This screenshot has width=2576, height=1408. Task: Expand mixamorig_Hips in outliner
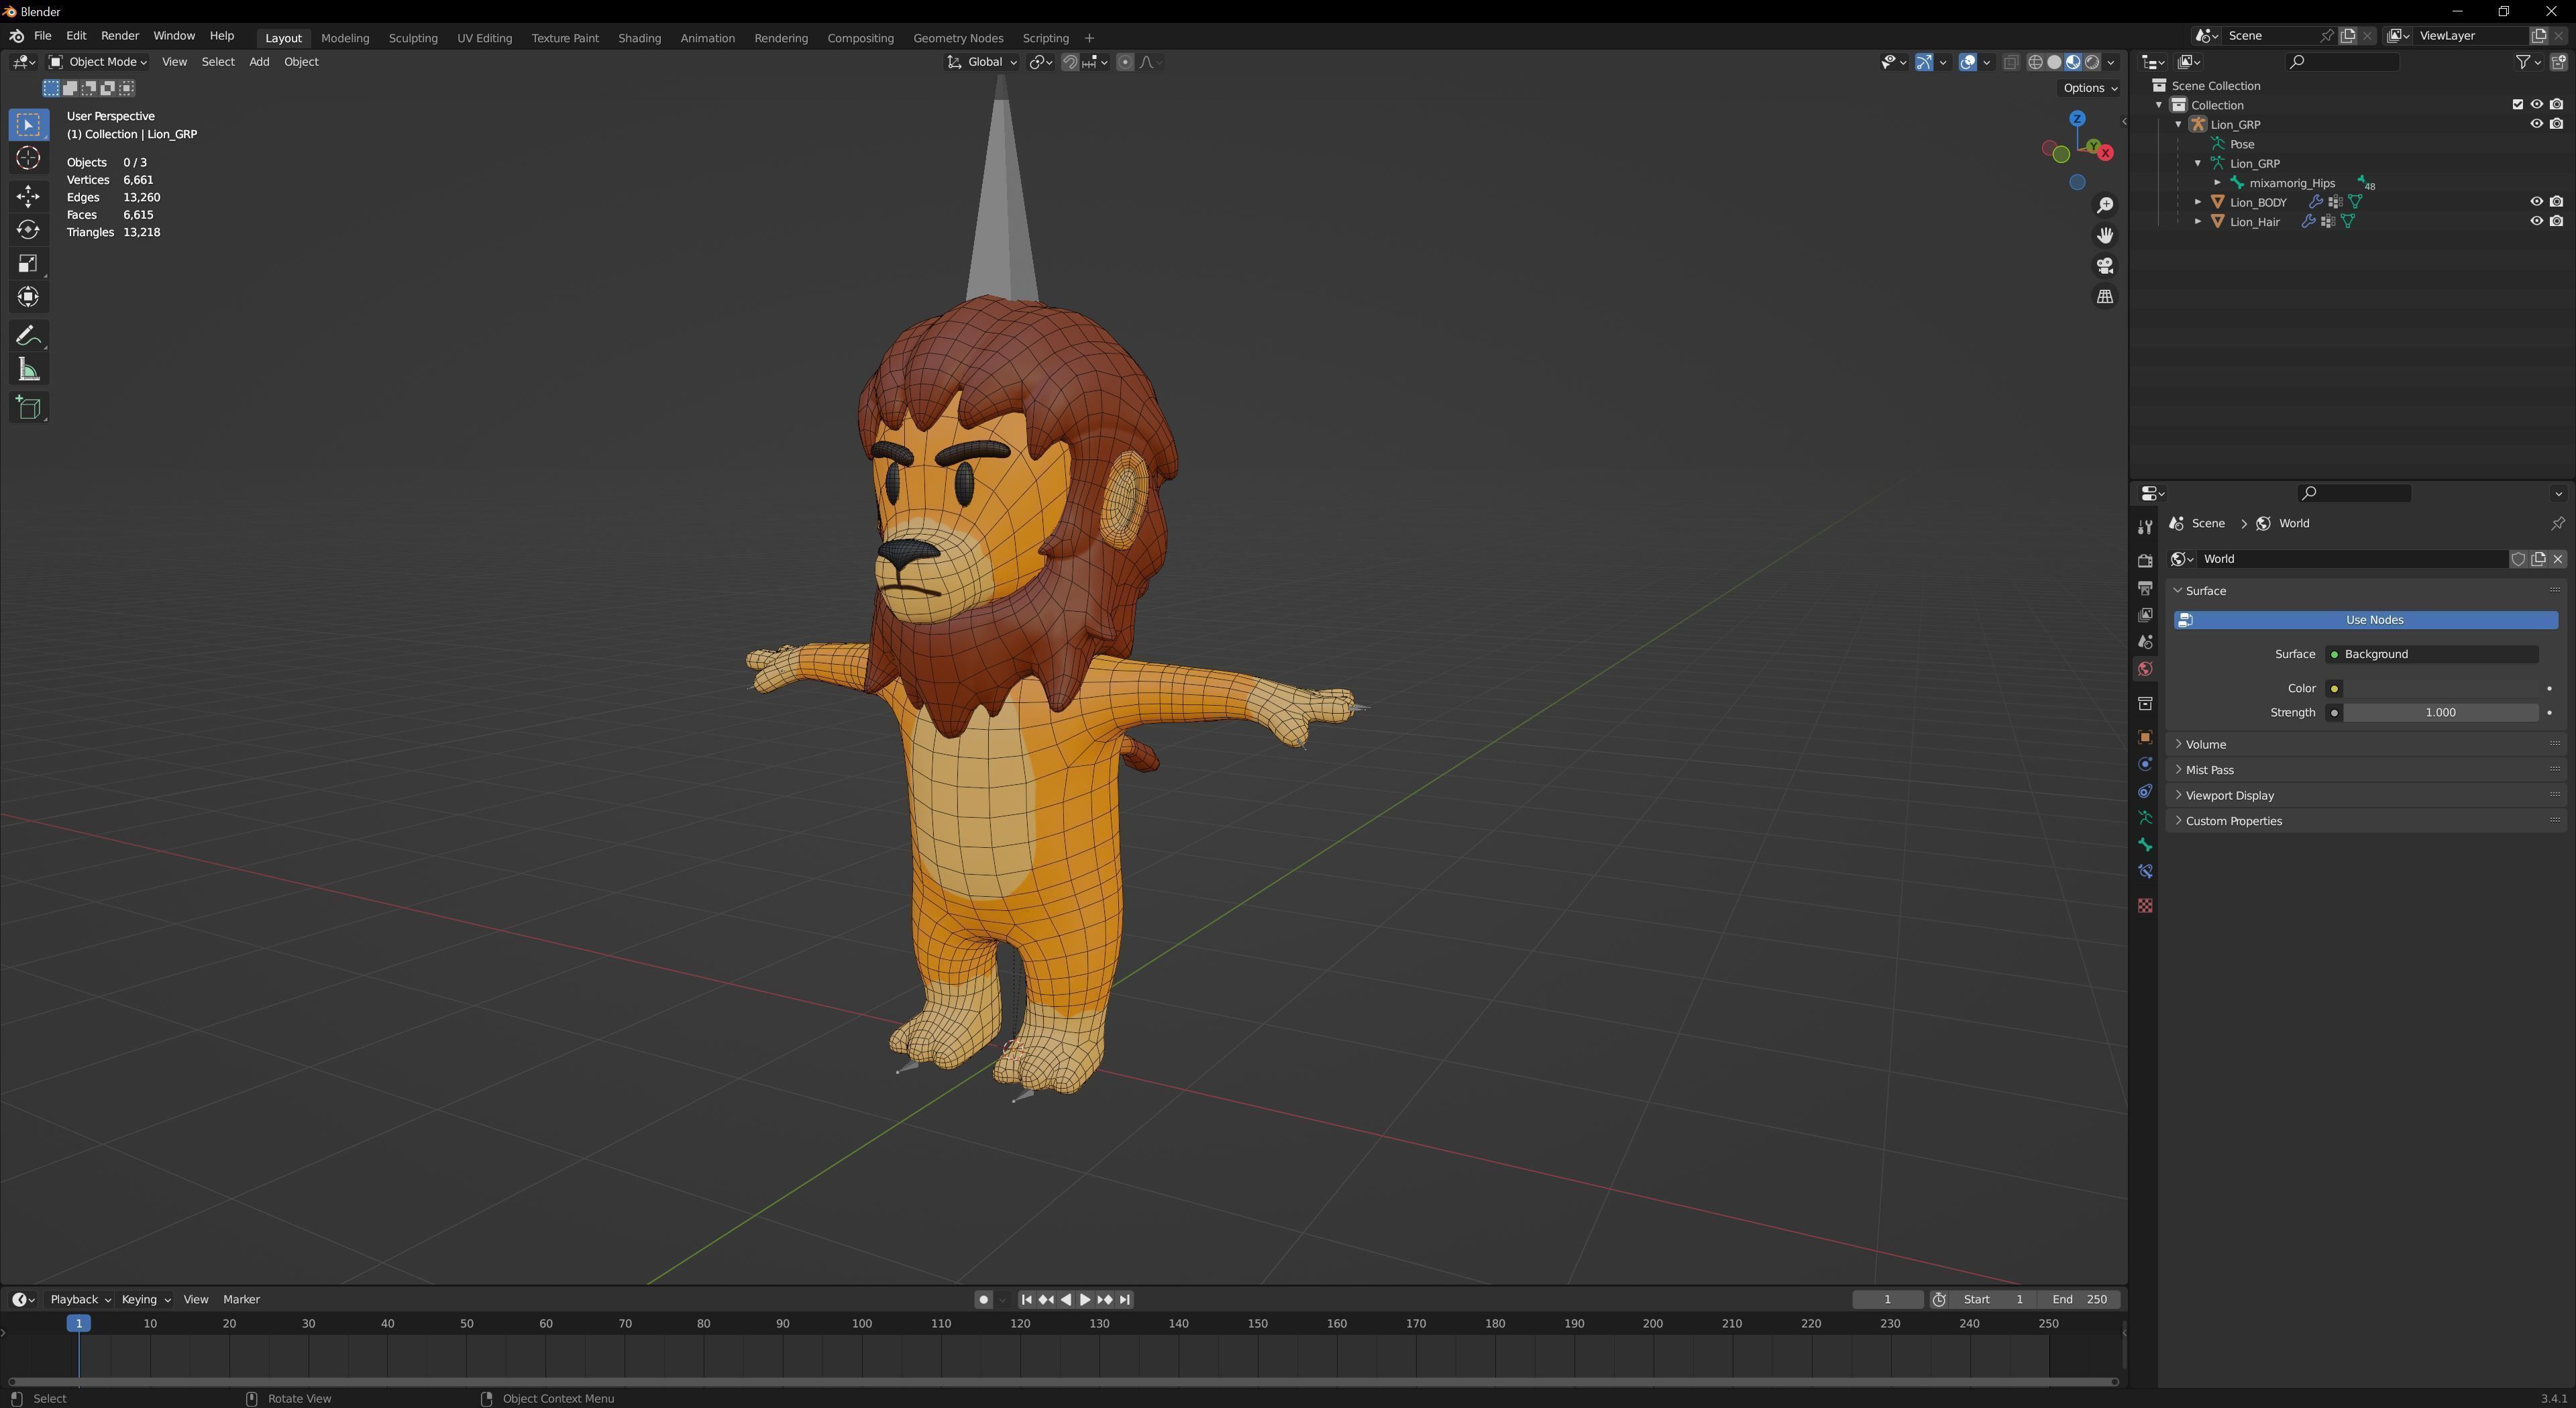click(x=2217, y=183)
